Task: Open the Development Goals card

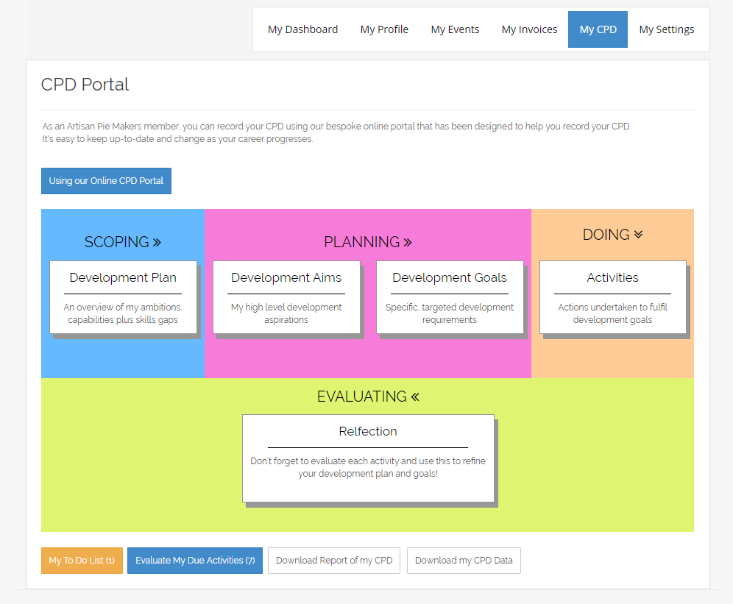Action: [450, 297]
